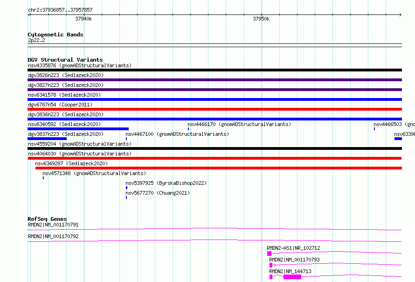Select the dgv6787n54 (Cooper2011) label

click(x=60, y=105)
